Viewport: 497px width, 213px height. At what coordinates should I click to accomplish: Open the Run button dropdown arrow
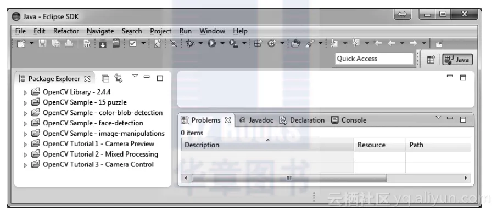point(222,43)
